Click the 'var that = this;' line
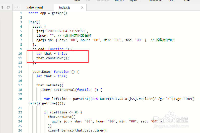 [x=52, y=53]
